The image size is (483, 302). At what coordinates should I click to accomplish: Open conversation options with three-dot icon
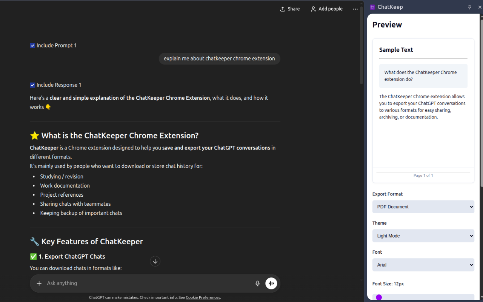coord(355,9)
